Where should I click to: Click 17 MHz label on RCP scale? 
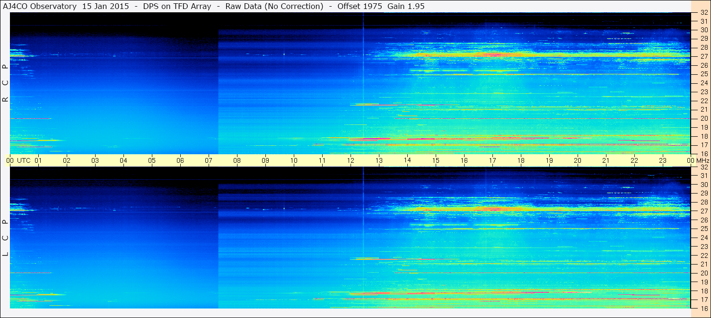tap(704, 145)
